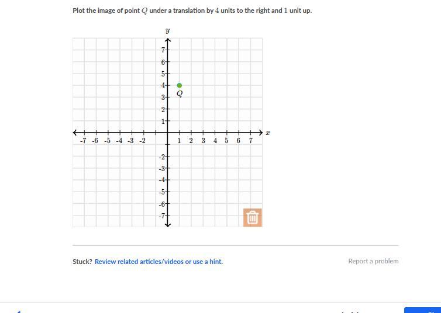This screenshot has width=441, height=313.
Task: Click the Report a problem link
Action: click(x=373, y=261)
